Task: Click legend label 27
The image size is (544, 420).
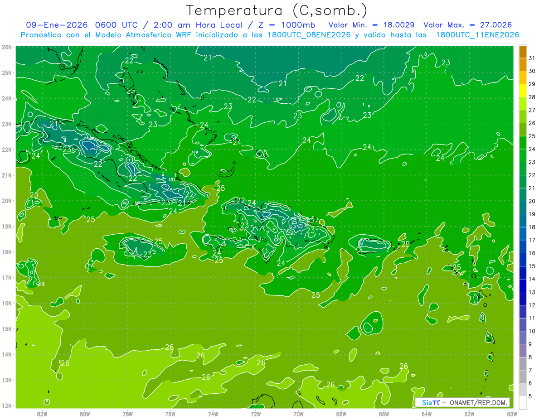Action: (532, 110)
